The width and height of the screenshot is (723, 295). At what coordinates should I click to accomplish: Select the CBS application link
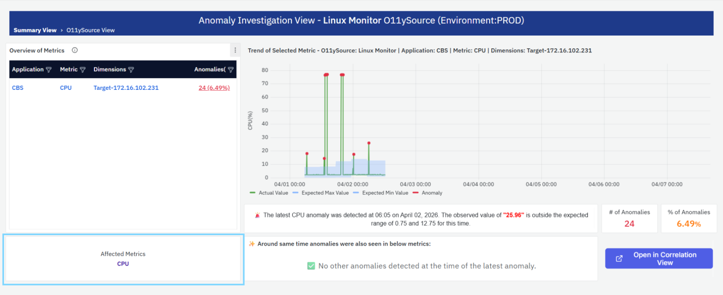[18, 88]
